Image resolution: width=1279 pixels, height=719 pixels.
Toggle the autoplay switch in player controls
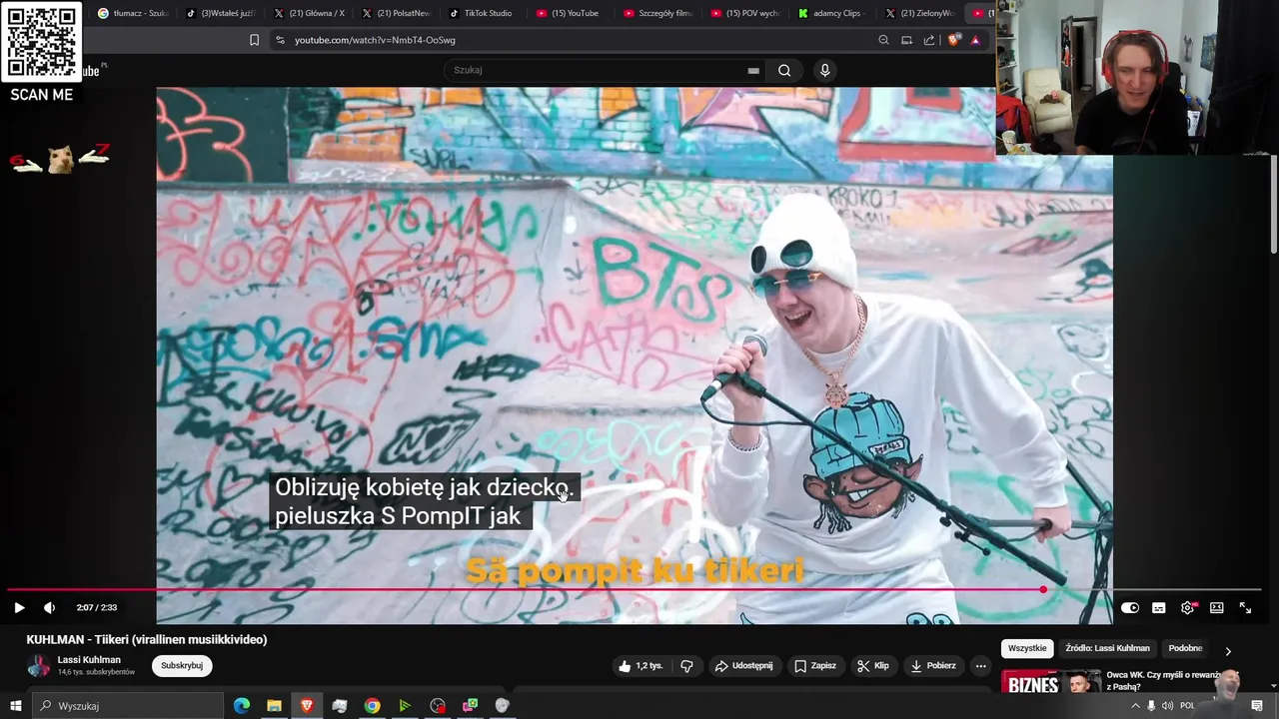[x=1129, y=607]
